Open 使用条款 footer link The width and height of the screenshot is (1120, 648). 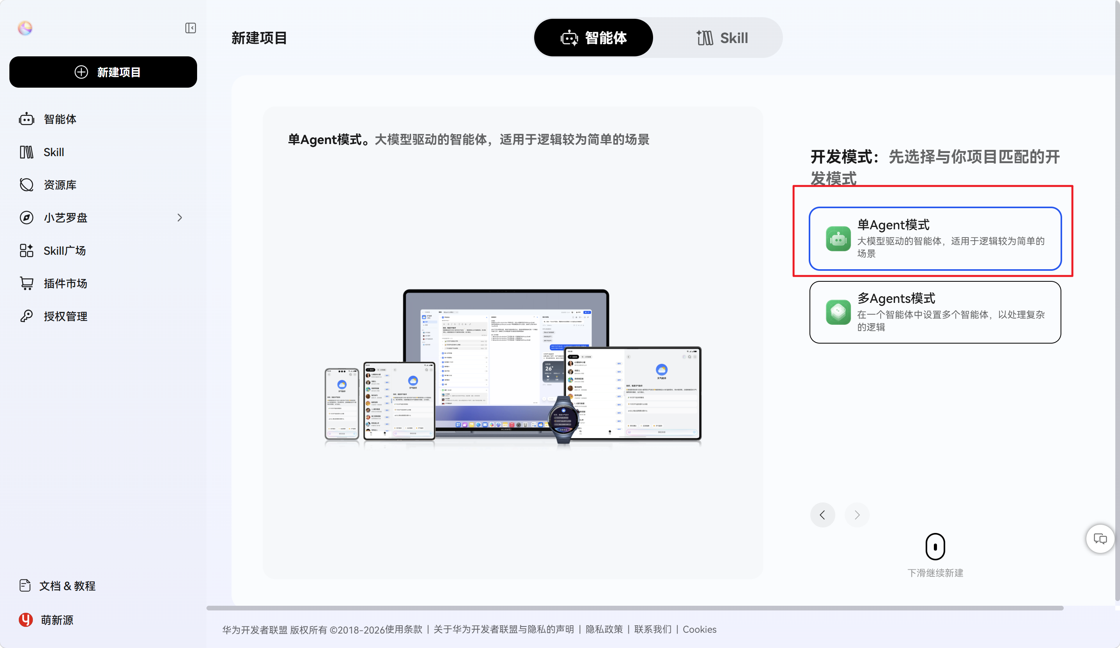pyautogui.click(x=404, y=629)
